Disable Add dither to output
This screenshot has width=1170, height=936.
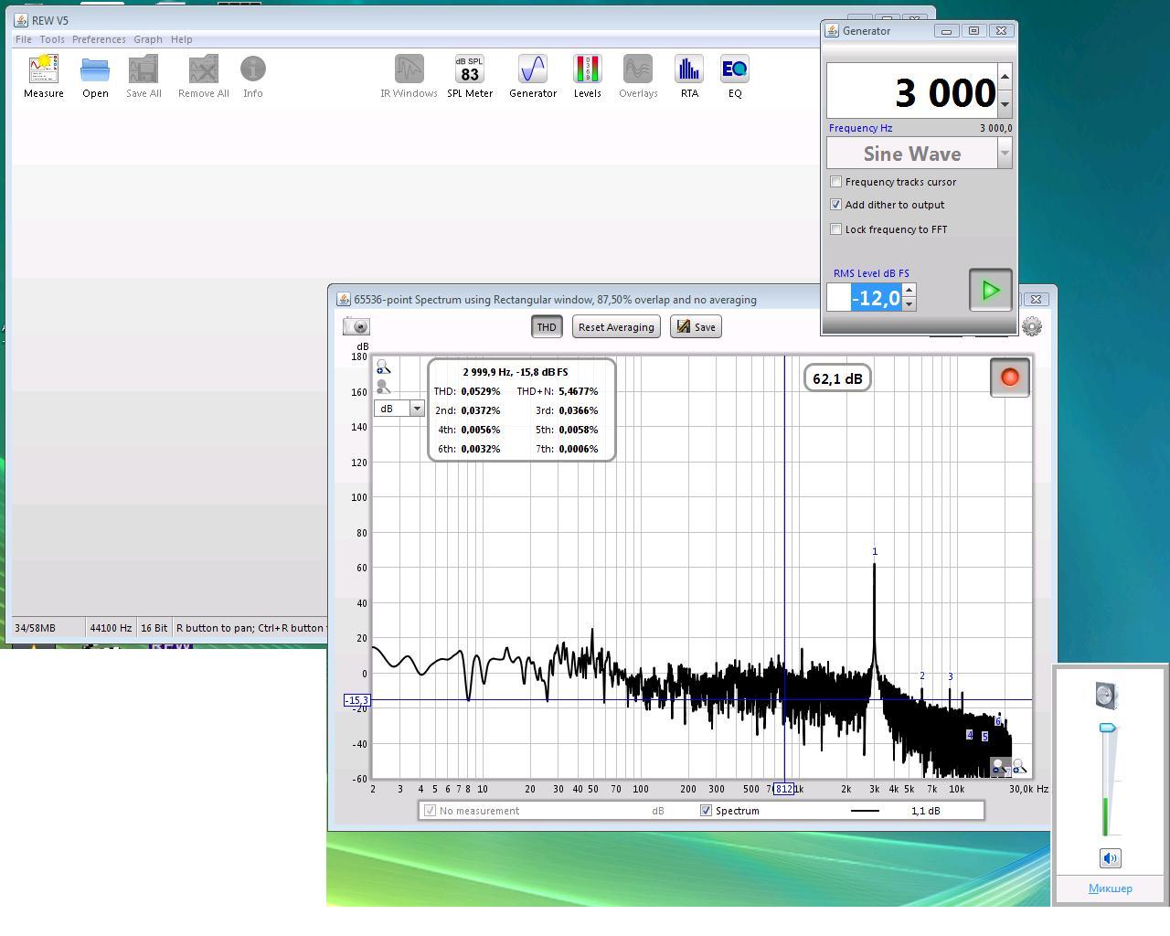point(835,205)
